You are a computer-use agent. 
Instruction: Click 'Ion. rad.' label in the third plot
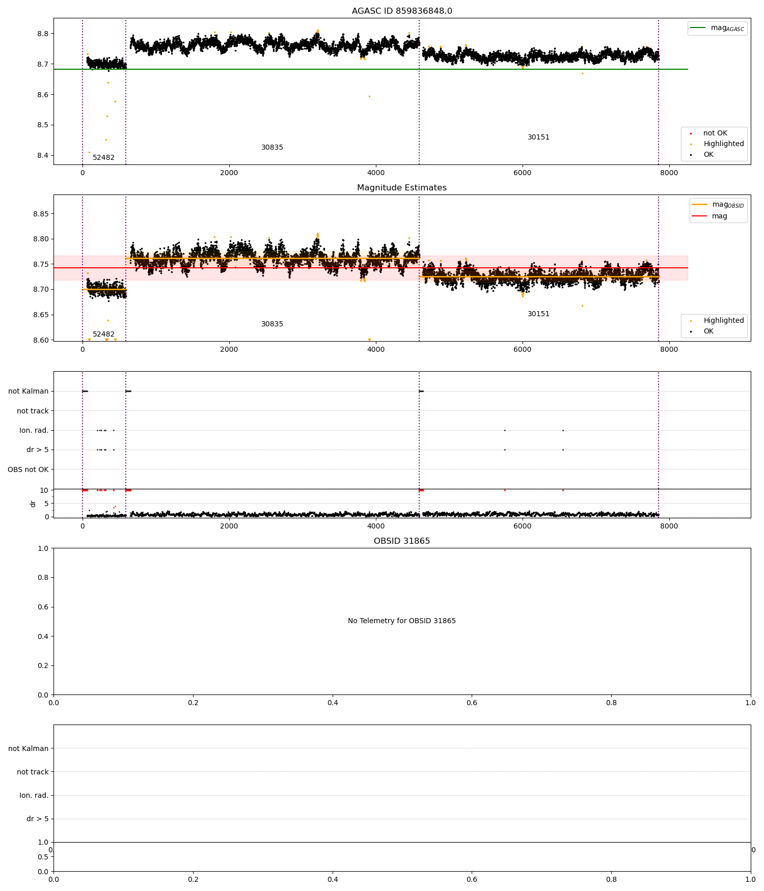point(34,431)
